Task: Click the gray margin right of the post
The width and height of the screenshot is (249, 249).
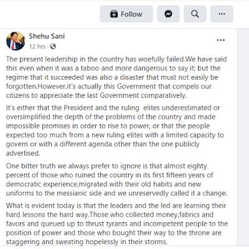Action: tap(243, 137)
